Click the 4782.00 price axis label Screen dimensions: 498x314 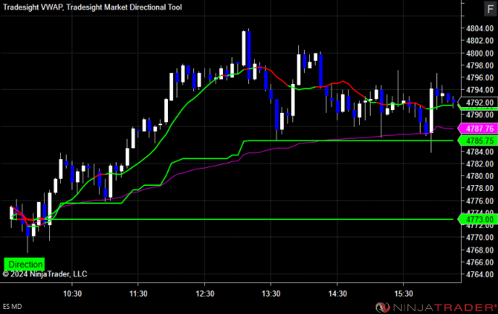tap(480, 164)
